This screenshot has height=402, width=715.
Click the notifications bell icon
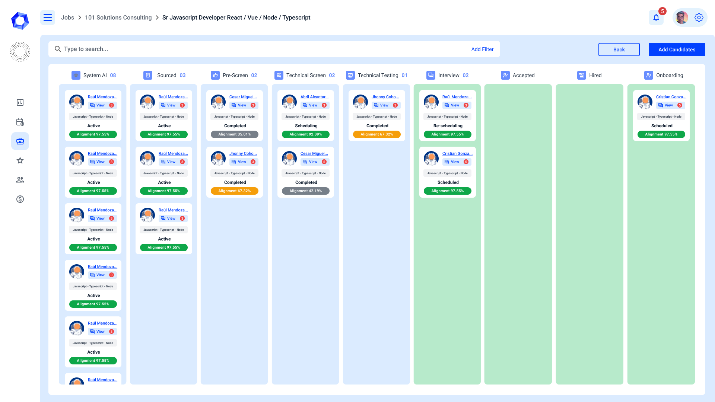(656, 17)
